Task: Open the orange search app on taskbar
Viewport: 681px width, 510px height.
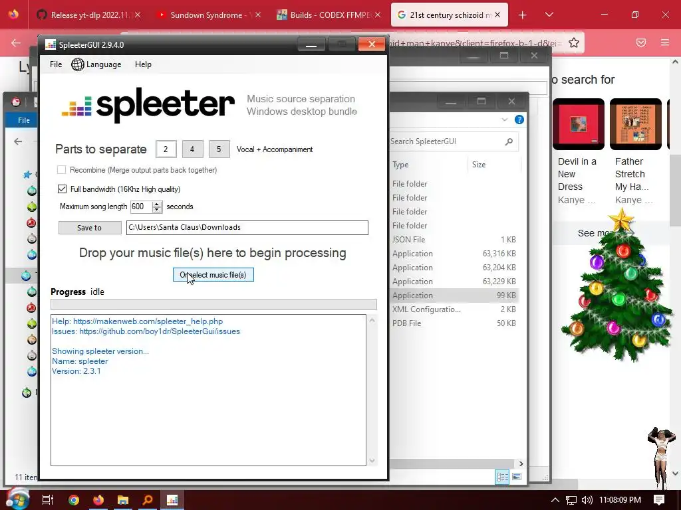Action: [x=148, y=500]
